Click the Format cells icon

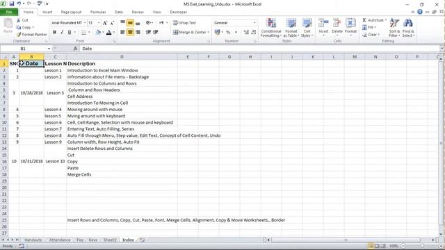click(x=350, y=23)
